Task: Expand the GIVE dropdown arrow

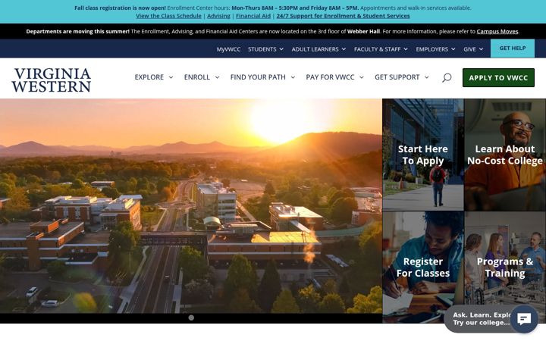Action: coord(481,49)
